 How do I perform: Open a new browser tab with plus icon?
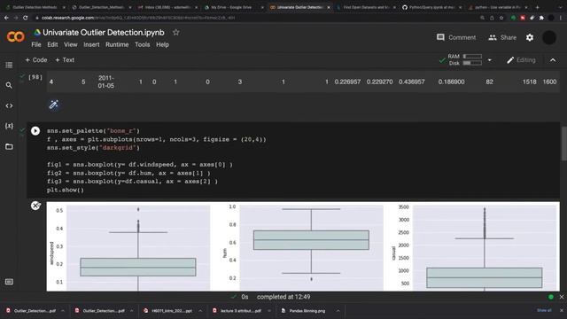click(538, 7)
